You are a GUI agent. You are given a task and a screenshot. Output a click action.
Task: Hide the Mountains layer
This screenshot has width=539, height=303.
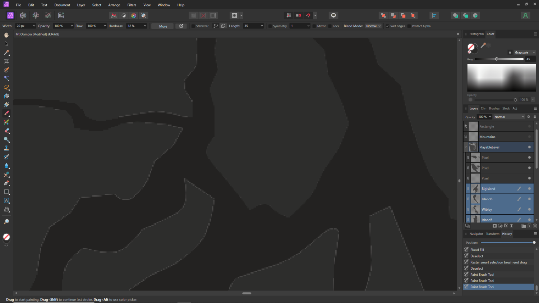point(529,137)
